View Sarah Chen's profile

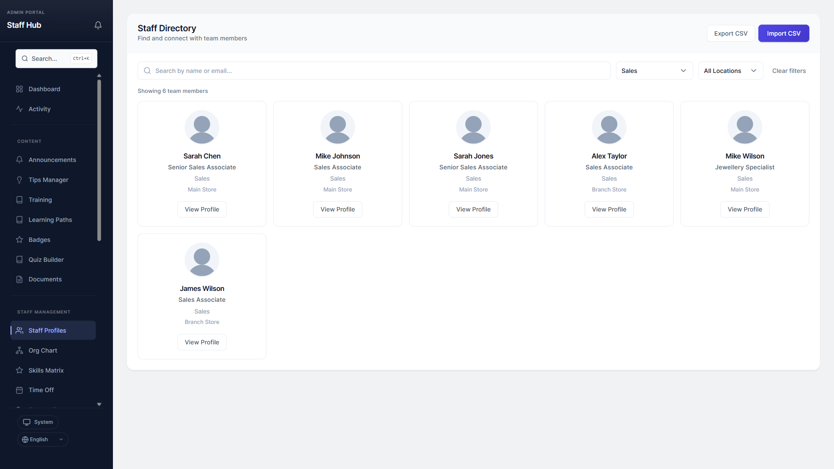tap(202, 209)
